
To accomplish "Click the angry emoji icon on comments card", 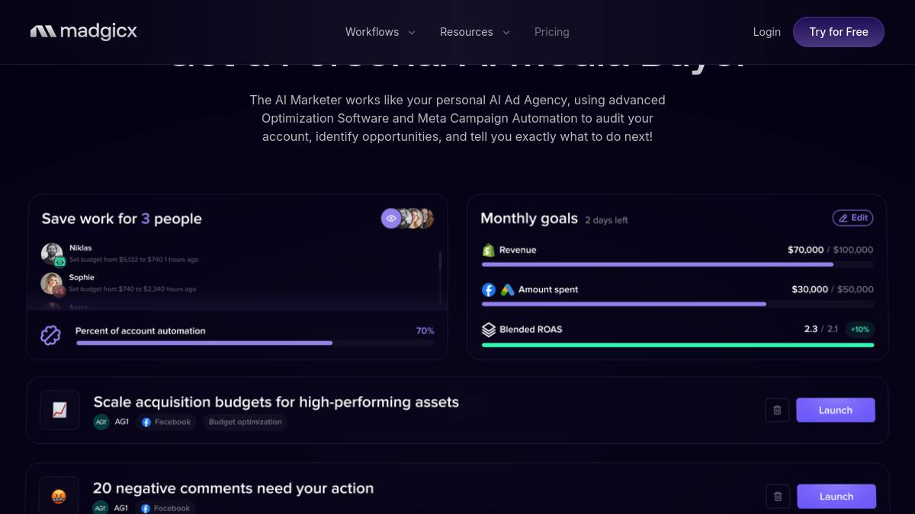I will coord(59,496).
